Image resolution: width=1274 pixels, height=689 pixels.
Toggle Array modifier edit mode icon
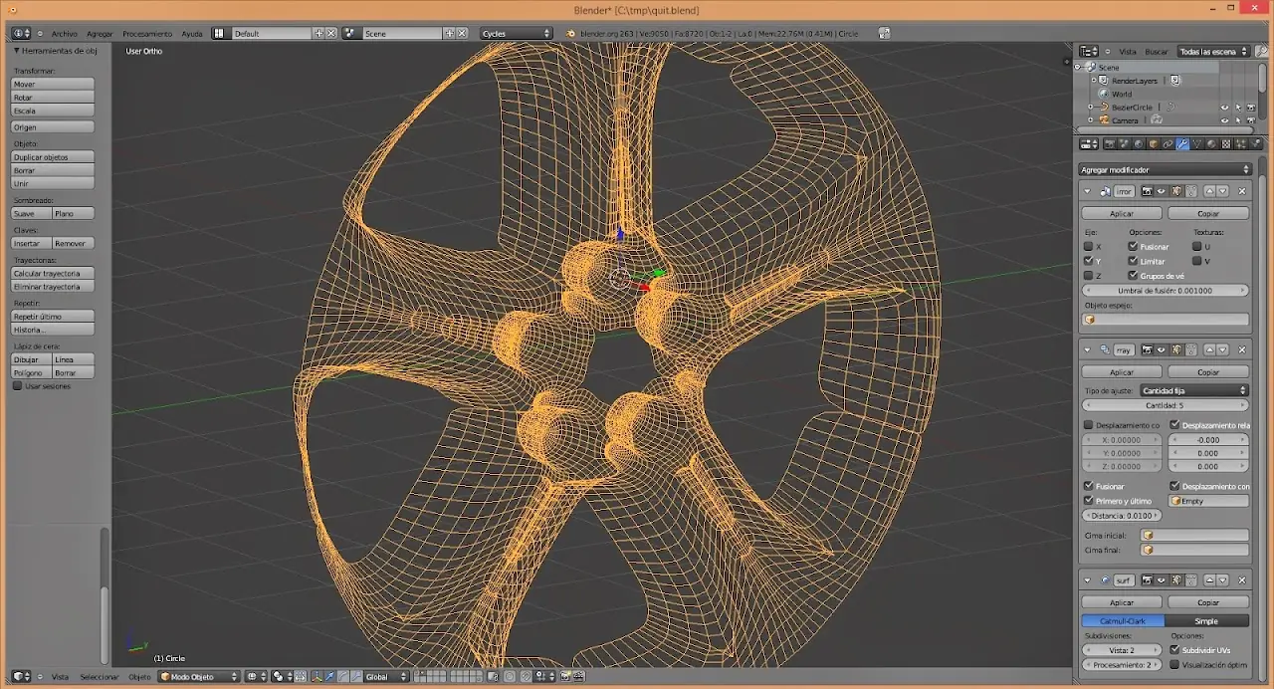click(x=1175, y=350)
